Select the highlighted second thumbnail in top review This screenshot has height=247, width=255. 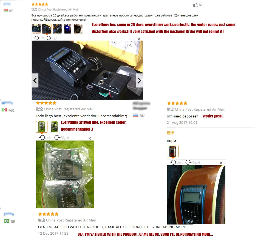[47, 29]
